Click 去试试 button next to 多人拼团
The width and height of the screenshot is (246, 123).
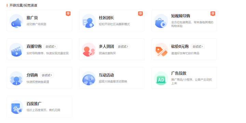coord(123,46)
